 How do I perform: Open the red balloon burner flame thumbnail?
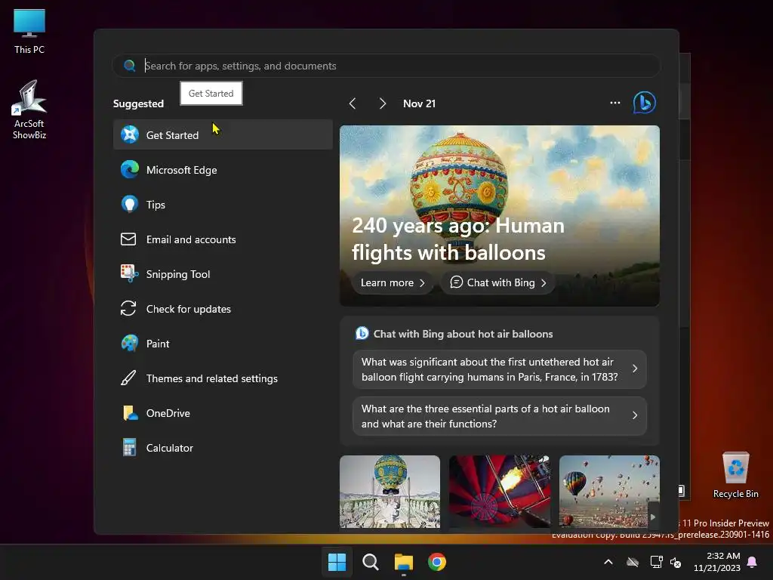[500, 492]
